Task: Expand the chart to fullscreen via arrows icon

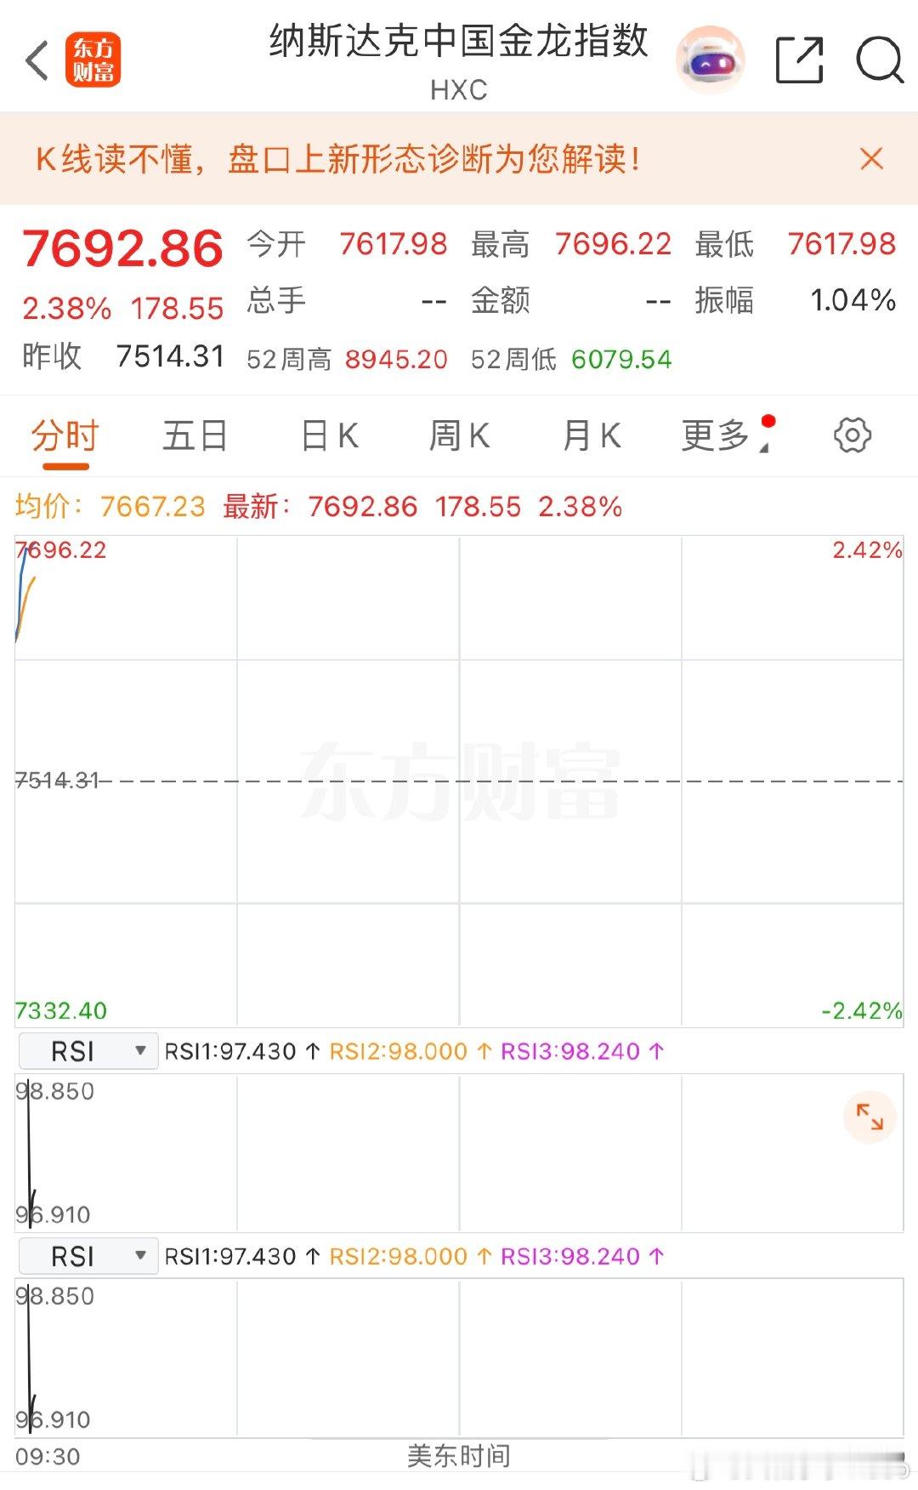Action: pos(870,1117)
